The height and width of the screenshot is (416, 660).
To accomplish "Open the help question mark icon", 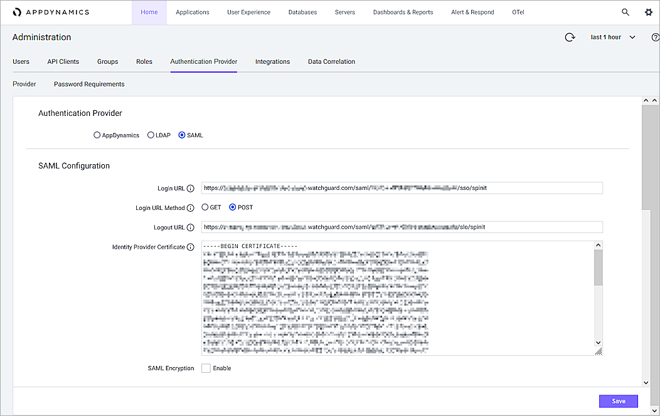I will point(655,37).
